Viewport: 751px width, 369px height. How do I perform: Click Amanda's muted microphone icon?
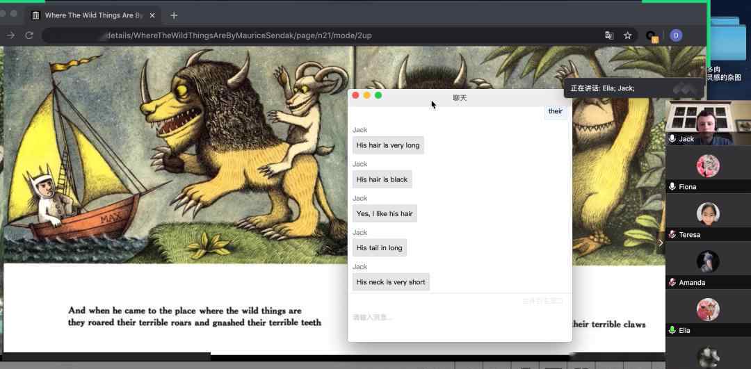tap(672, 282)
